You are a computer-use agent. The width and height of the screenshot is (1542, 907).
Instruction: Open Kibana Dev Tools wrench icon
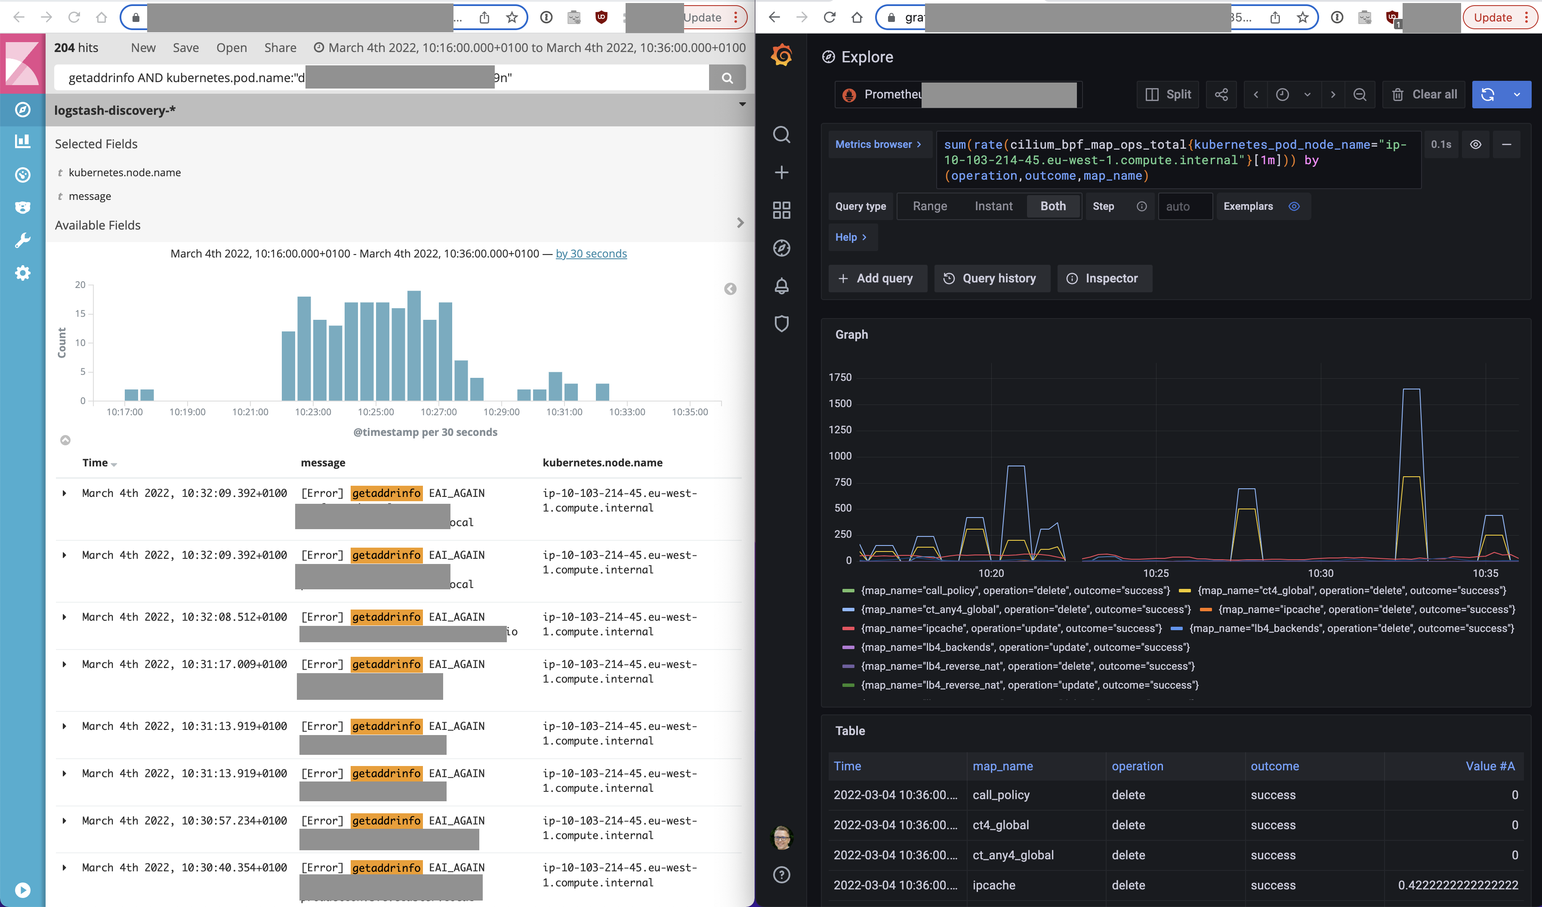[x=23, y=240]
